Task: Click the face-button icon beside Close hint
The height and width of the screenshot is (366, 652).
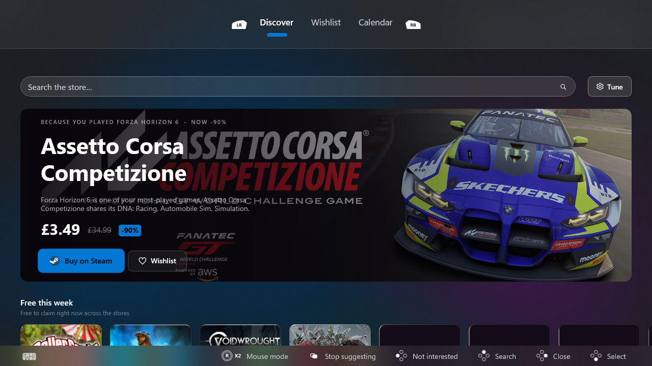Action: 542,356
